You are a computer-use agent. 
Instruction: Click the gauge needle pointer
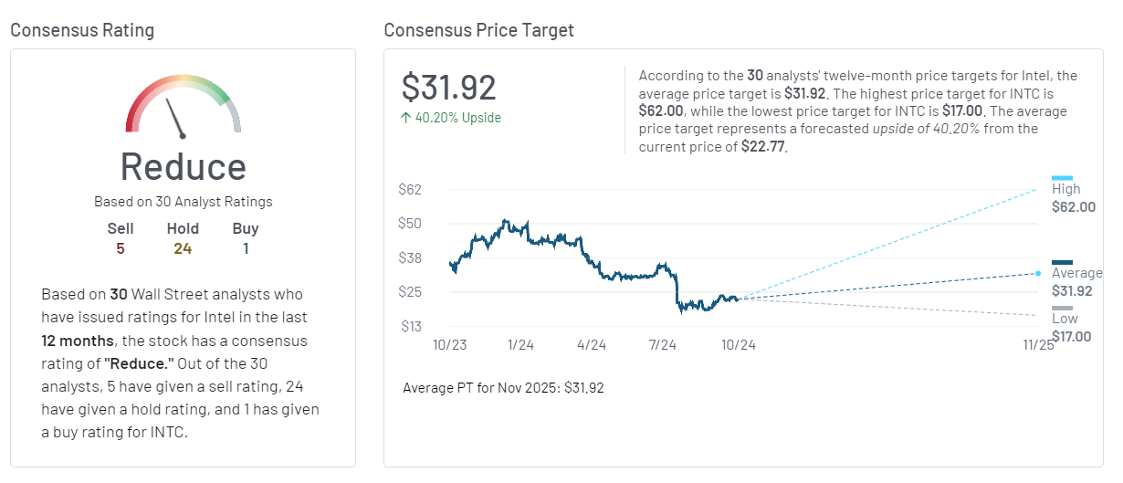click(175, 116)
